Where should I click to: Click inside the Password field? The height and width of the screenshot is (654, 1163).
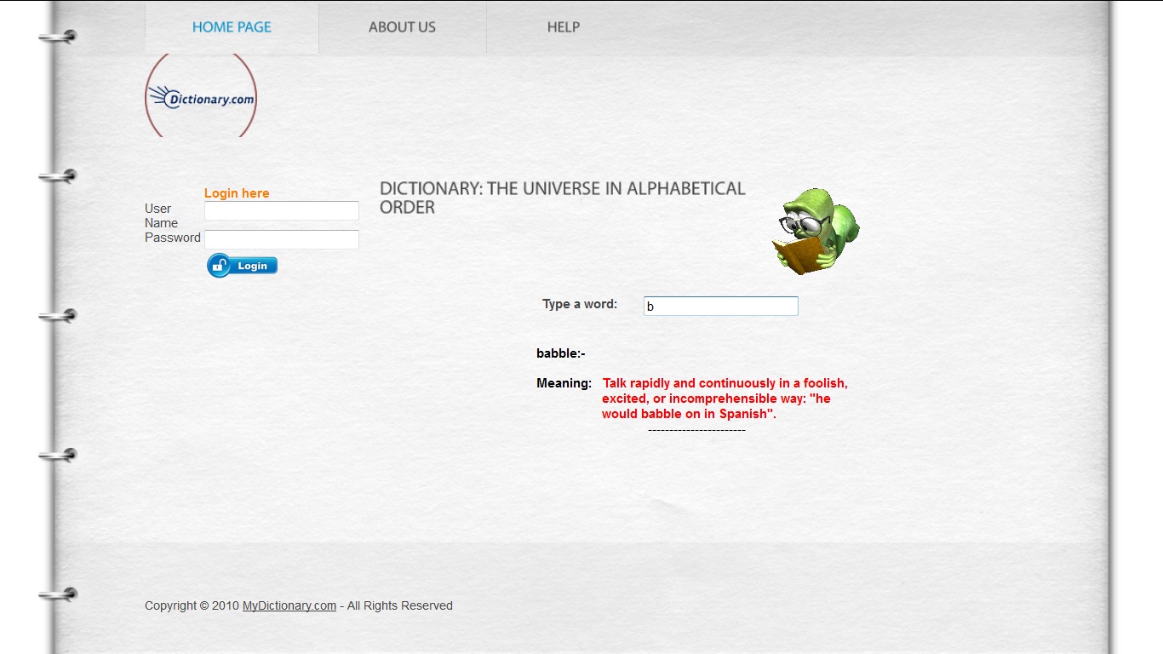coord(281,239)
